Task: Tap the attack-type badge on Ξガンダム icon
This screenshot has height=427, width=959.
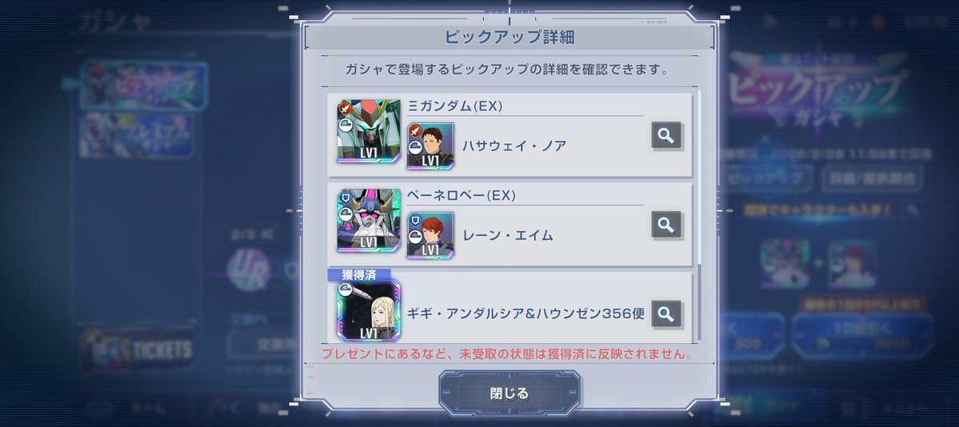Action: tap(345, 108)
